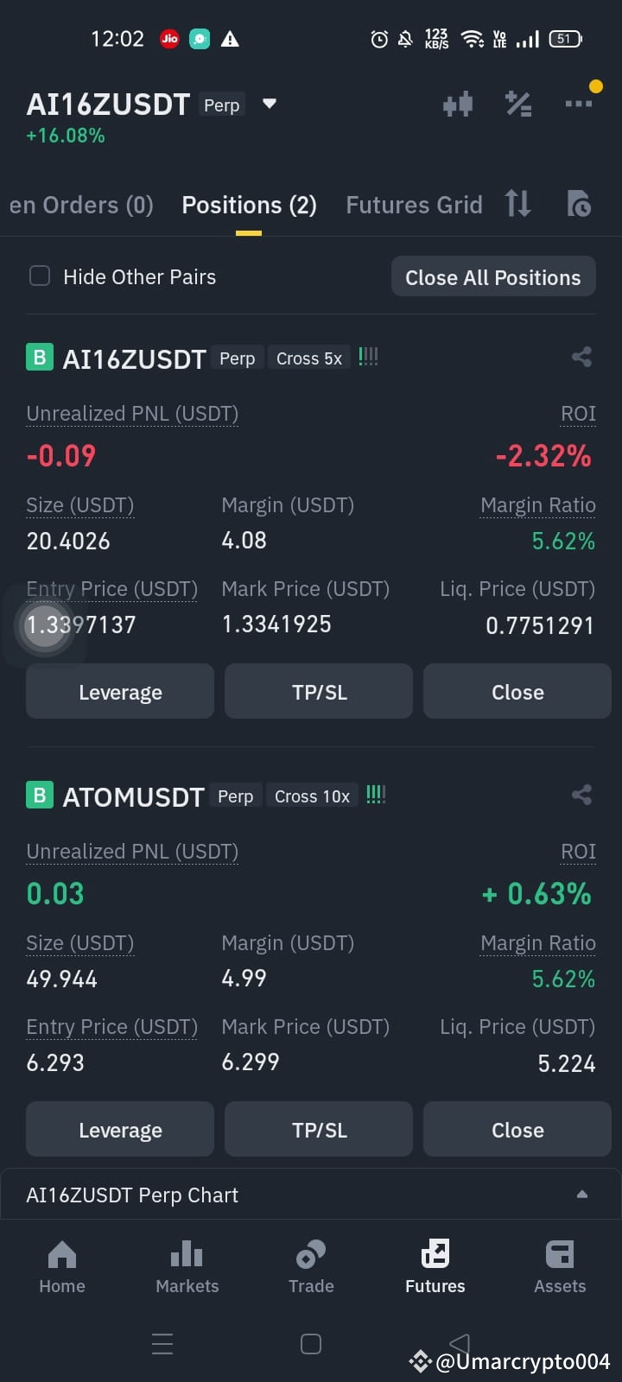622x1382 pixels.
Task: Open the percent calculator icon
Action: pos(518,105)
